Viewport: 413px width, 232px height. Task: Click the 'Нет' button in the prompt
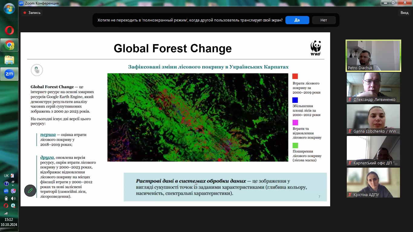point(324,20)
